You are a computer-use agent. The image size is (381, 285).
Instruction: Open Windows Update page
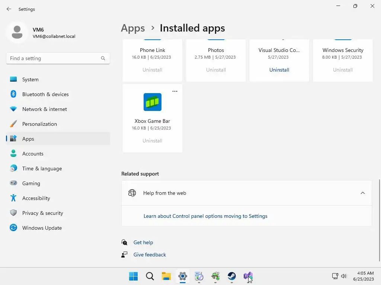[x=42, y=228]
